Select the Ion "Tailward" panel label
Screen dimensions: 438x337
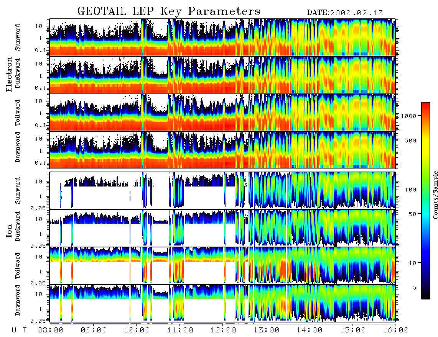click(x=18, y=266)
